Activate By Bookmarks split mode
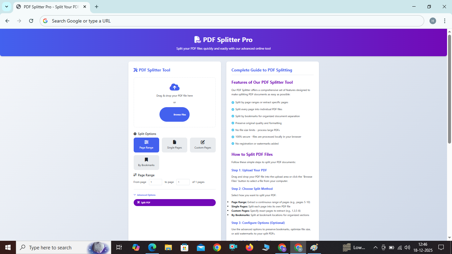 146,162
